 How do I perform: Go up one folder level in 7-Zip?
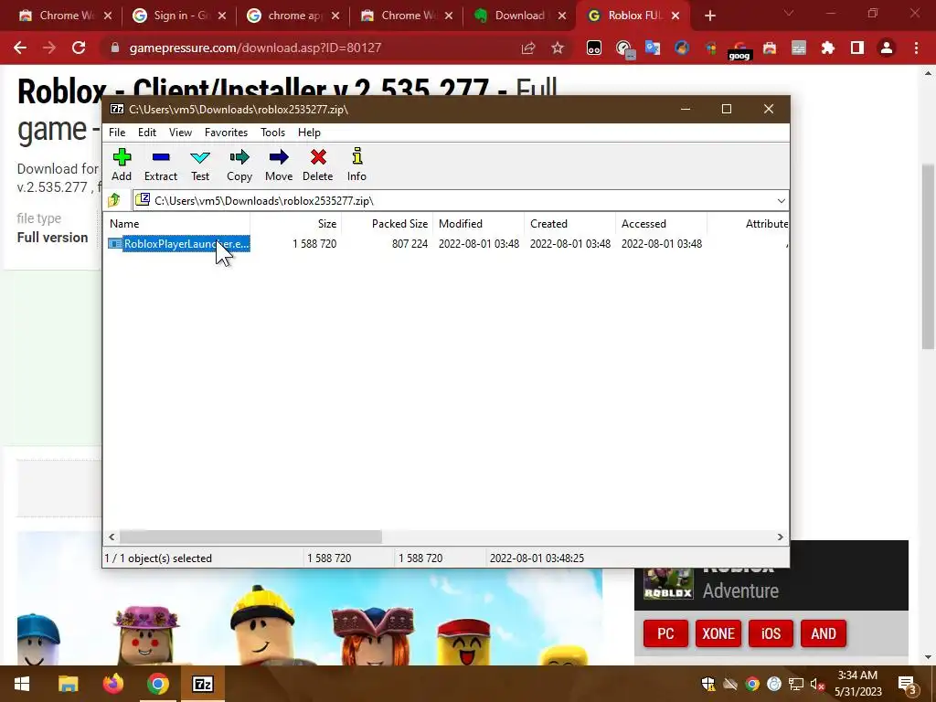[x=114, y=200]
